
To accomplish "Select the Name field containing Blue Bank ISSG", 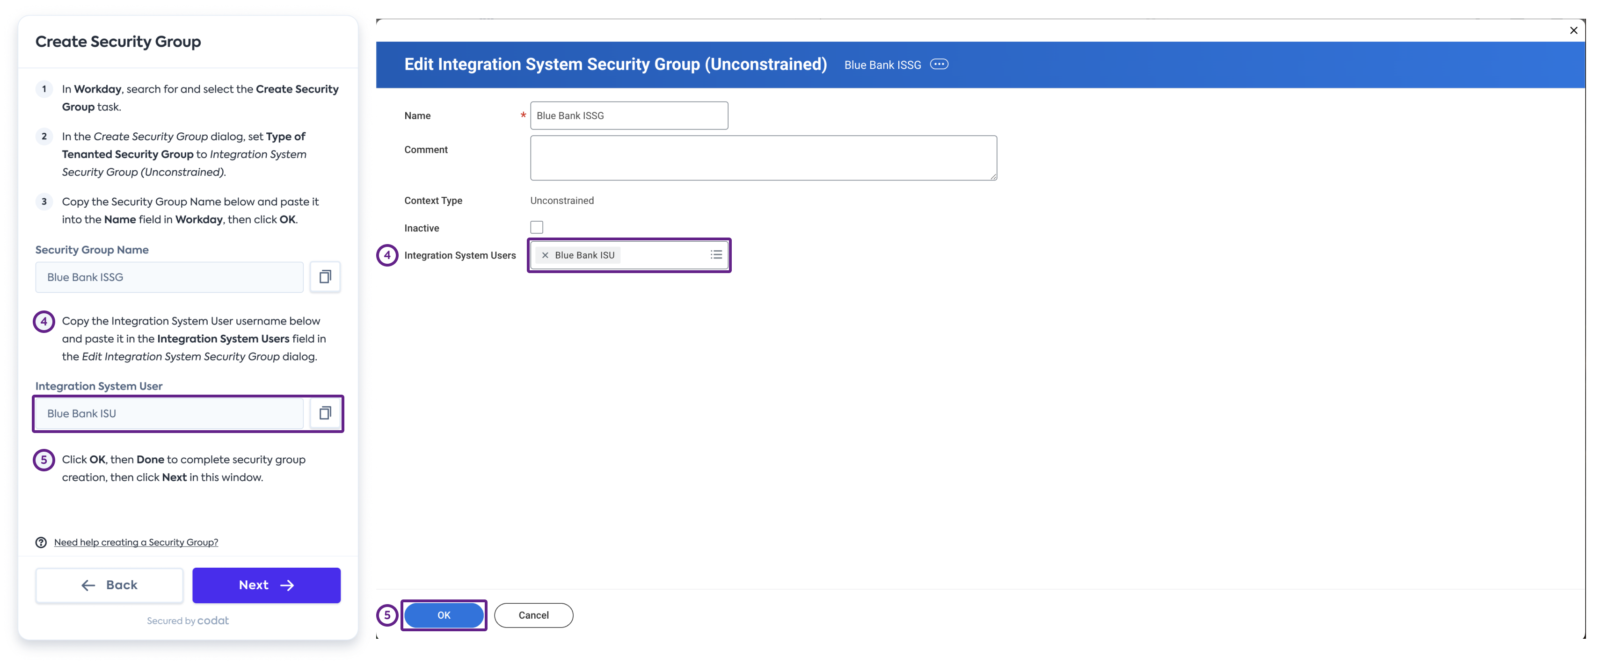I will coord(628,115).
